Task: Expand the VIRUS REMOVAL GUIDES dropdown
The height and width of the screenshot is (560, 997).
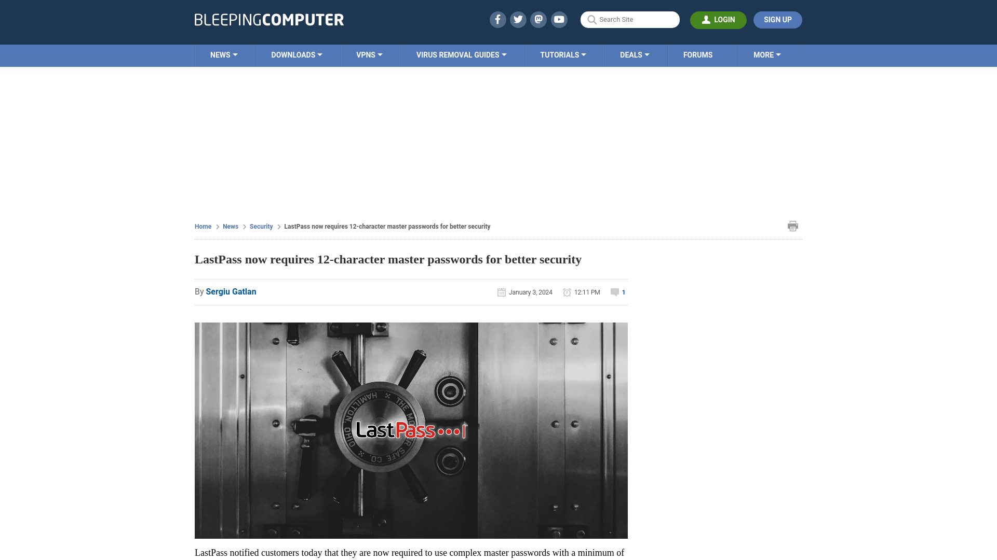Action: (462, 55)
